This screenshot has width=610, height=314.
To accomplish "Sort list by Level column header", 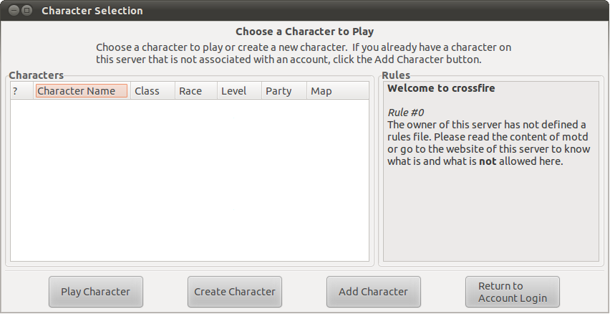I will 239,91.
